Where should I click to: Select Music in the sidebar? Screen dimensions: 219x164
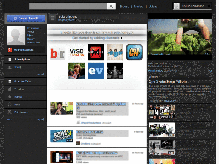point(25,104)
